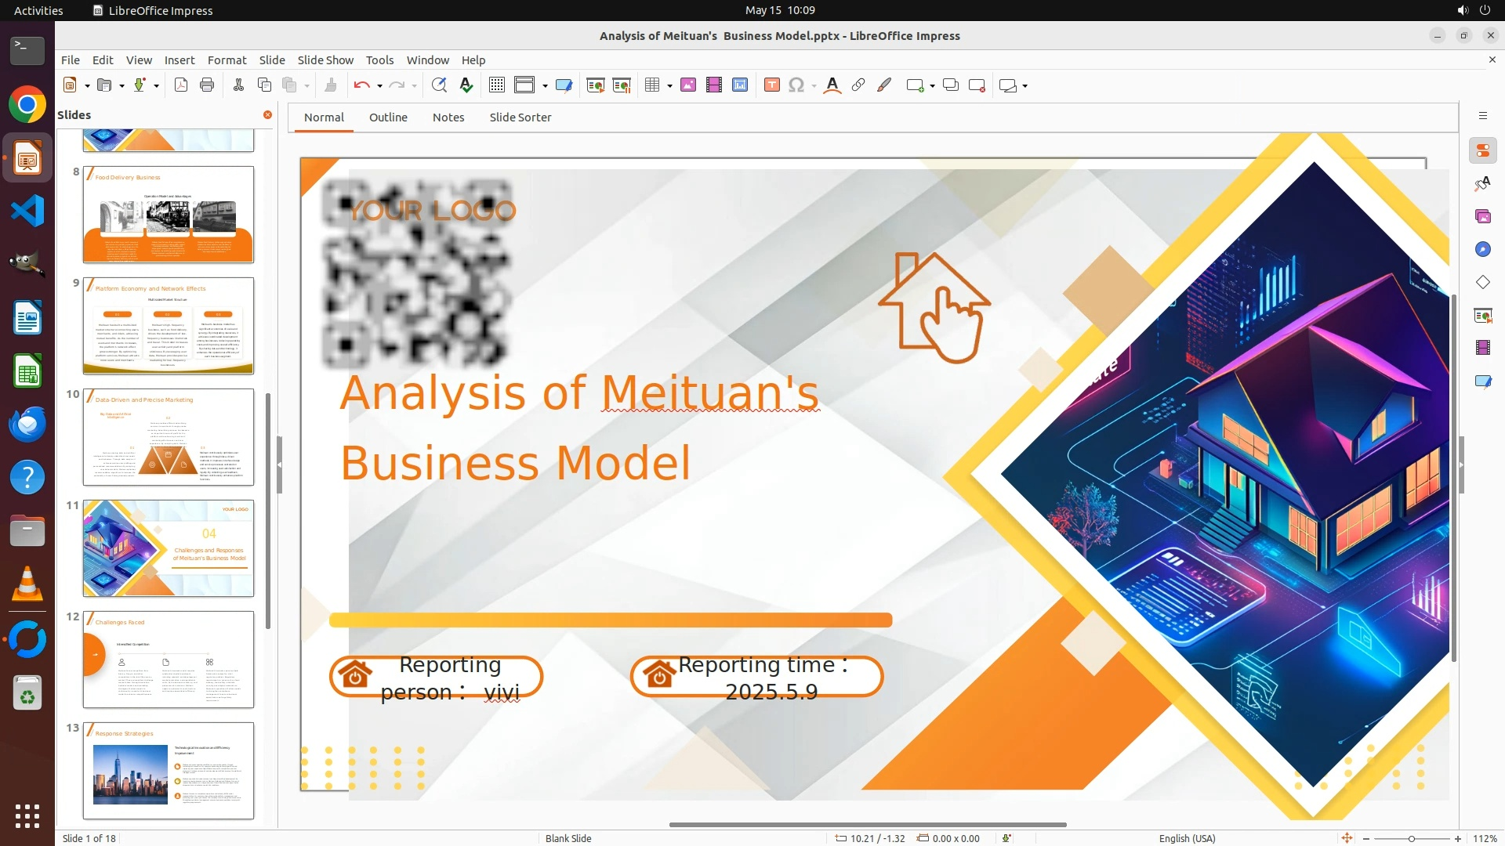Click the Insert Image icon
Viewport: 1505px width, 846px height.
(688, 85)
